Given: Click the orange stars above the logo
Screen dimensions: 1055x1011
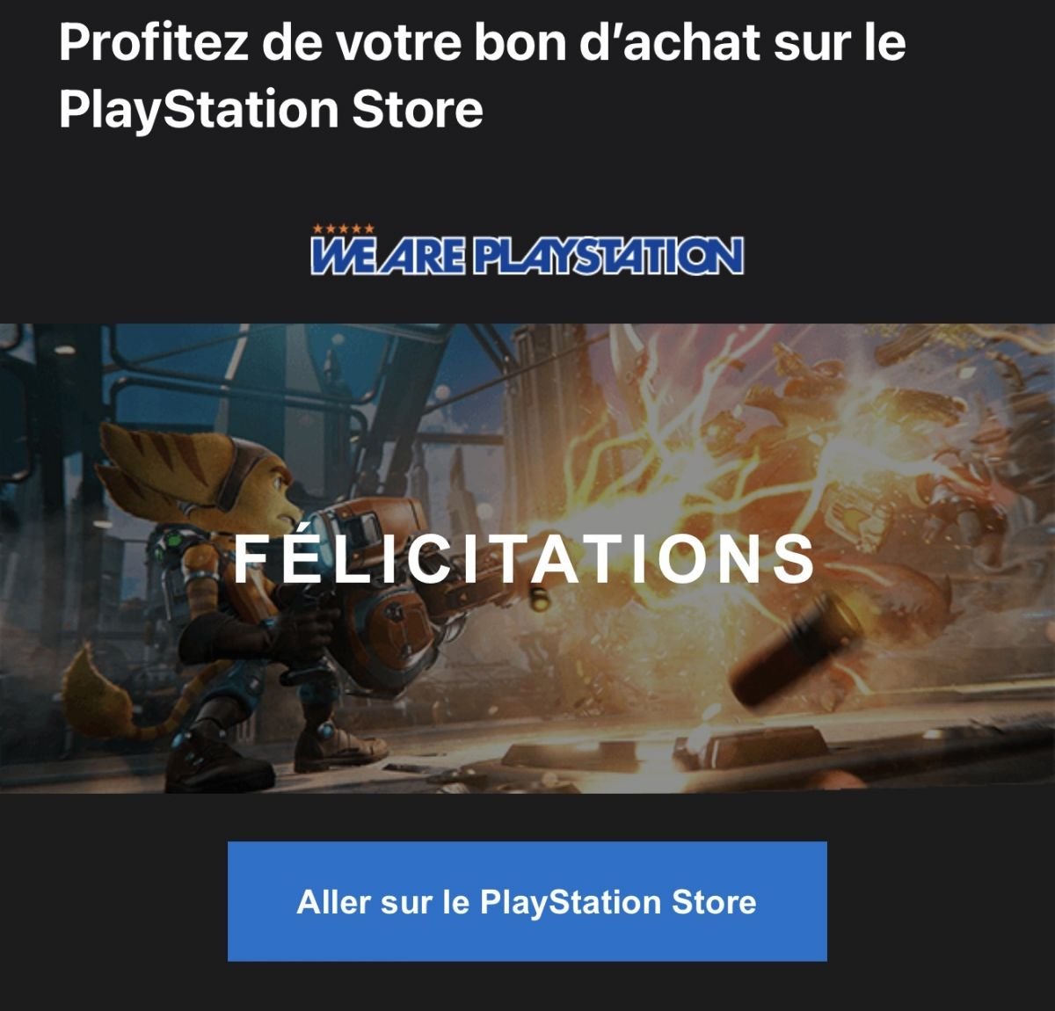Looking at the screenshot, I should [343, 229].
